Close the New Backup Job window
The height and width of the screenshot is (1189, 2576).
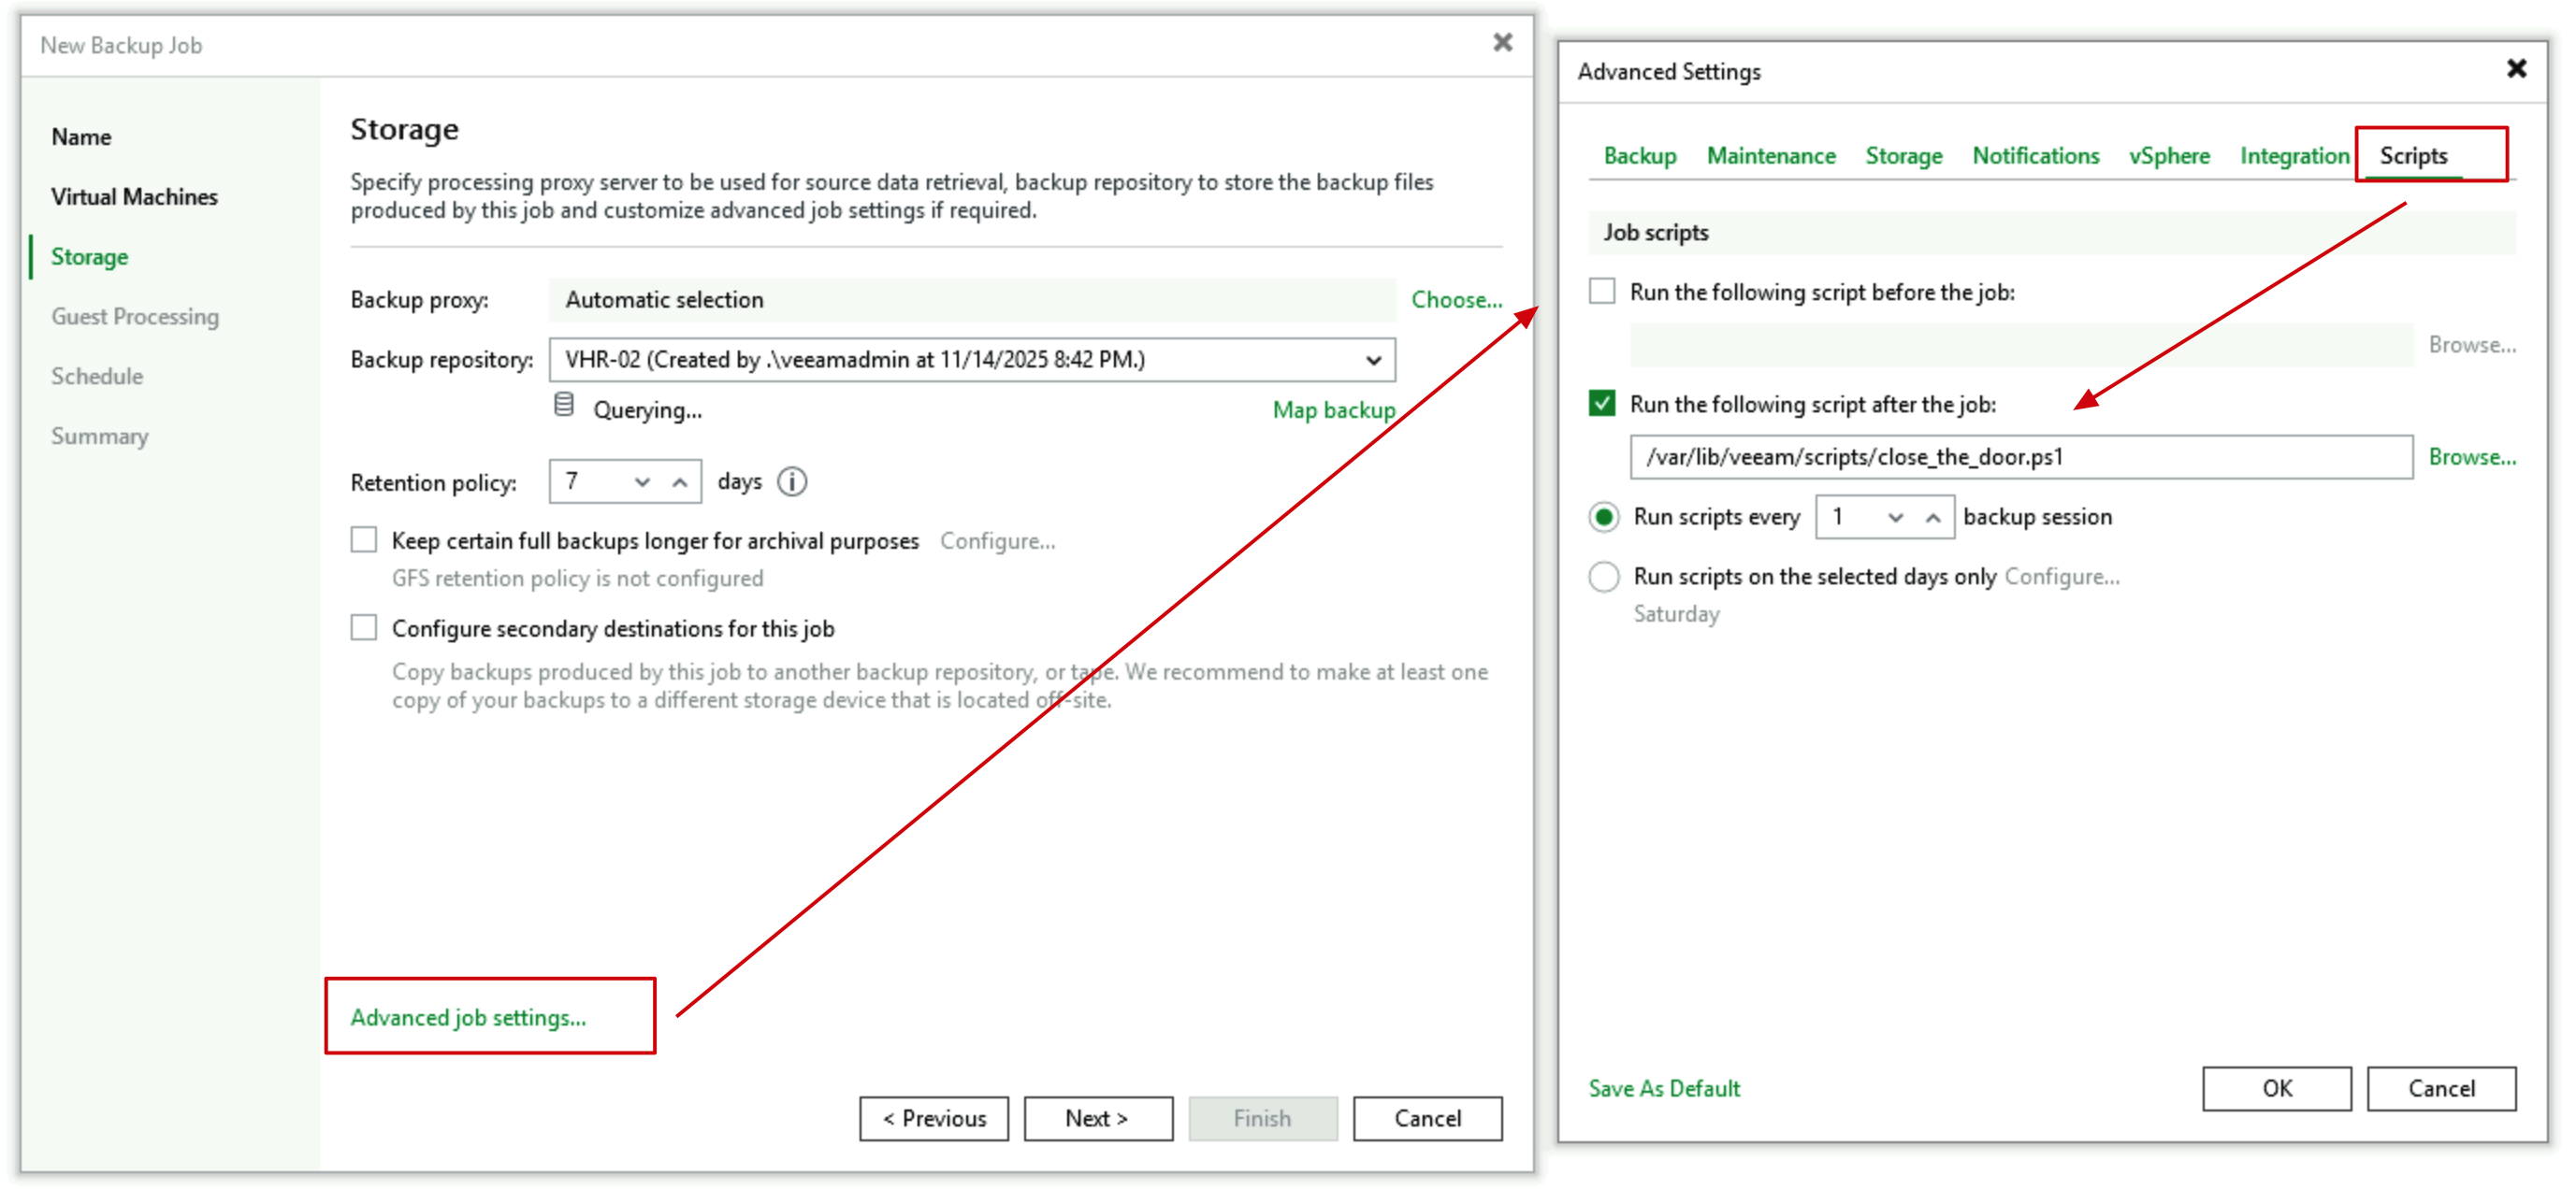pyautogui.click(x=1502, y=42)
